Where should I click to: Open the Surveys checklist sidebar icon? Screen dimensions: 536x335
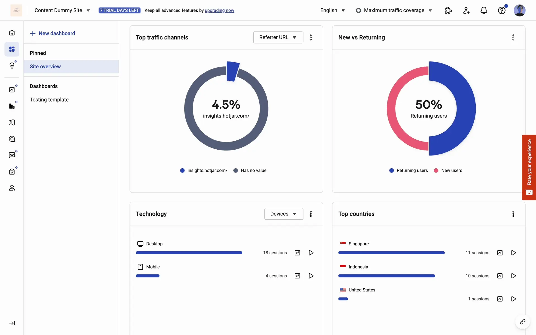pyautogui.click(x=12, y=171)
